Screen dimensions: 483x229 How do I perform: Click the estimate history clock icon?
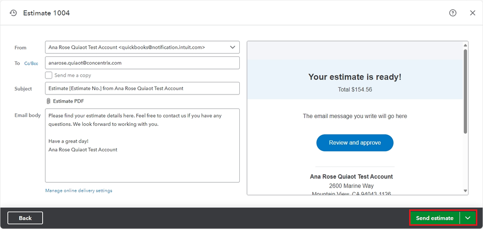point(13,13)
